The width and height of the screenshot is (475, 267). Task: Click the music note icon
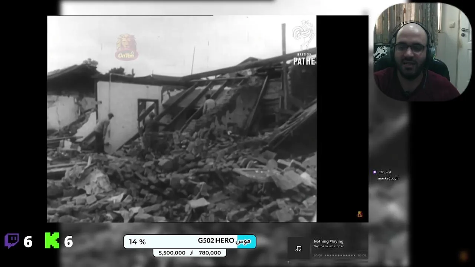pos(298,249)
